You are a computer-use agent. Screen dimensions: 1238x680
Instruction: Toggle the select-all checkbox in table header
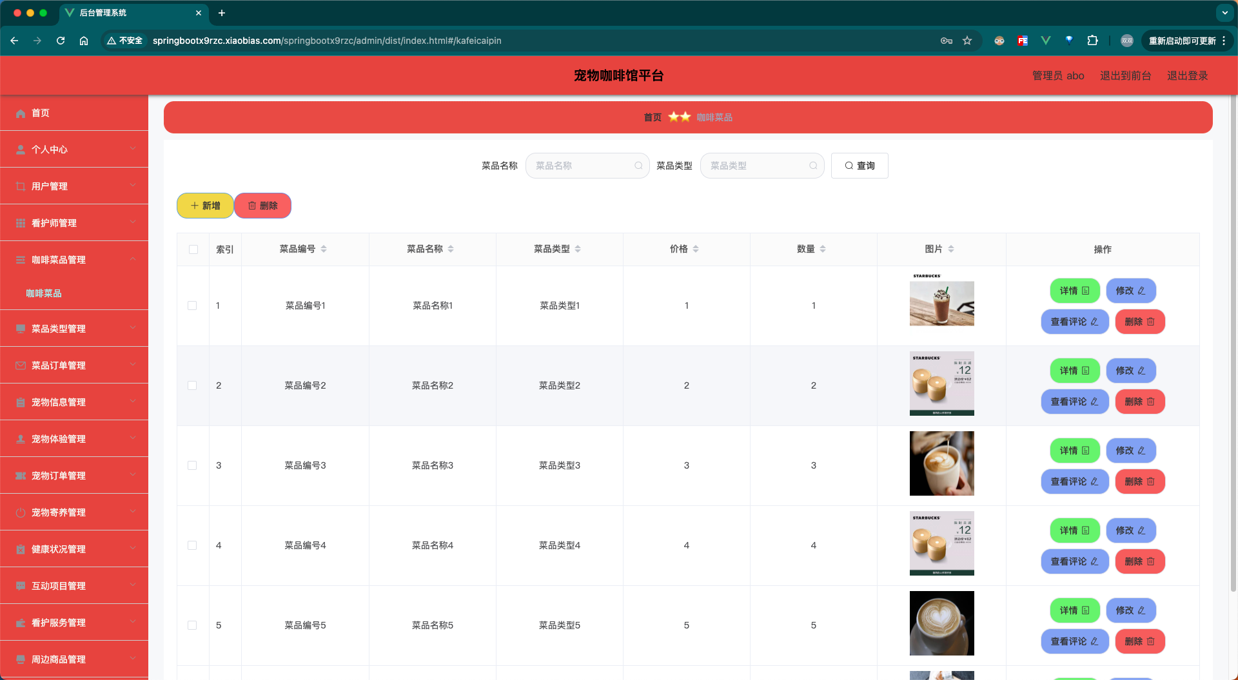coord(193,249)
